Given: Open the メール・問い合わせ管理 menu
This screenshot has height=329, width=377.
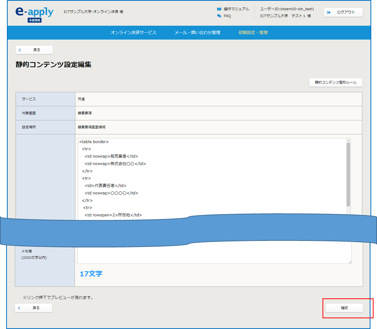Looking at the screenshot, I should [197, 33].
